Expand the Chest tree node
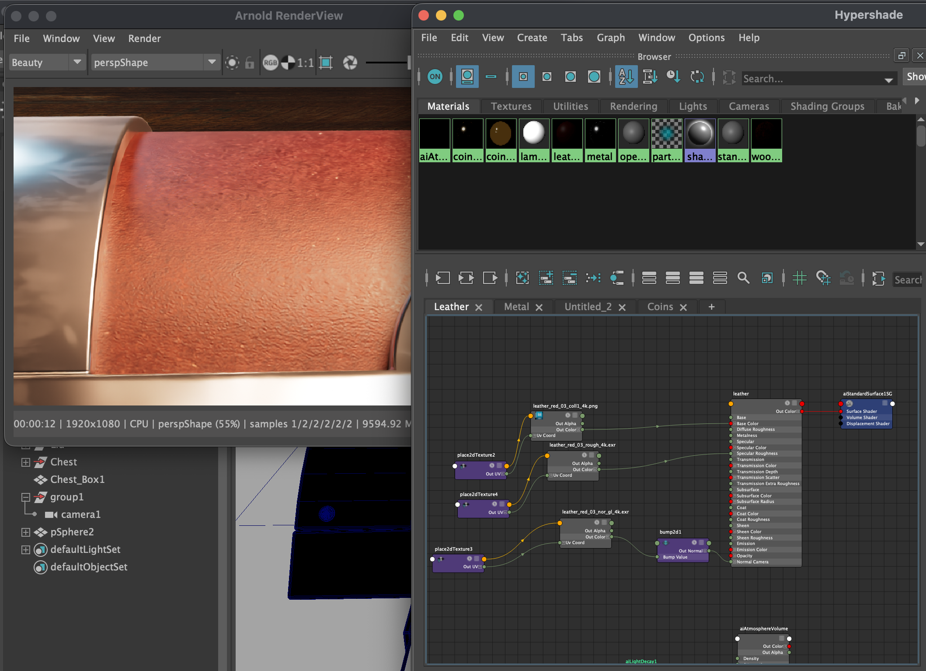 [26, 462]
